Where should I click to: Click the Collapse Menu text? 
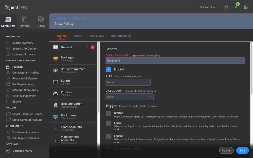pos(22,151)
